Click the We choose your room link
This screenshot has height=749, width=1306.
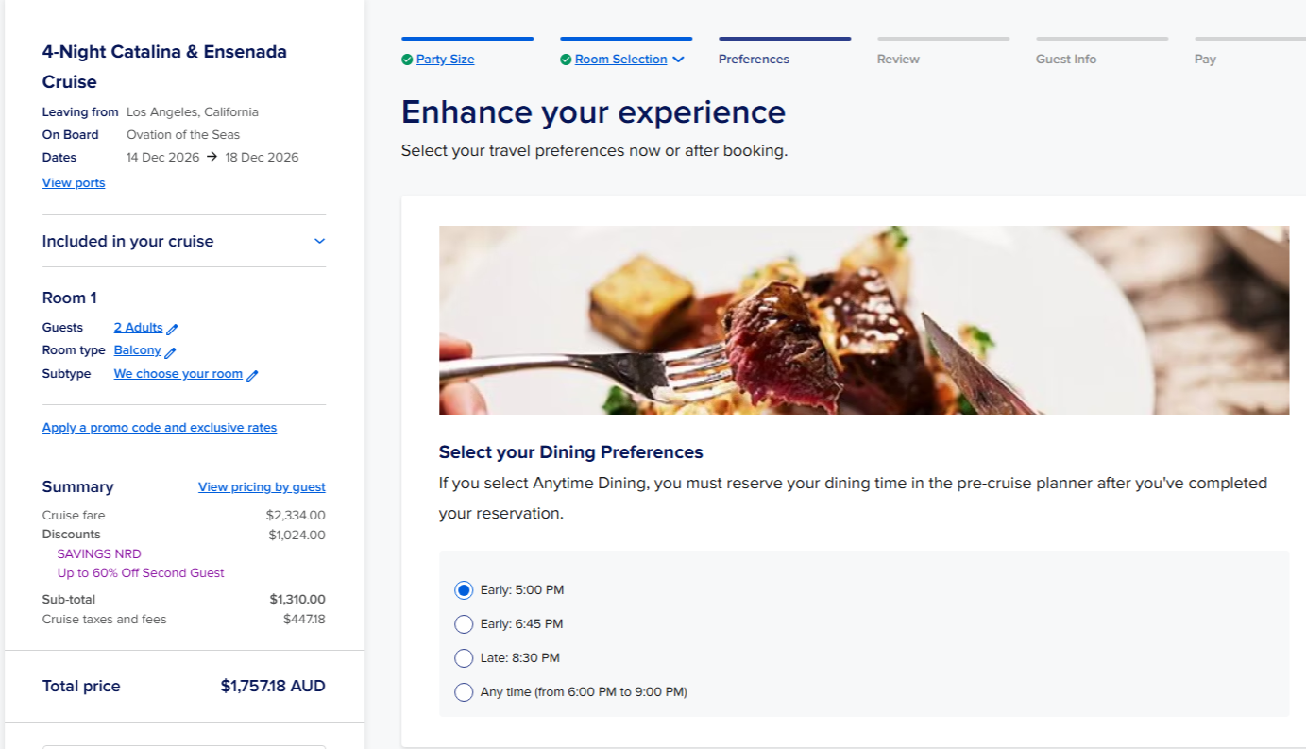click(x=178, y=374)
